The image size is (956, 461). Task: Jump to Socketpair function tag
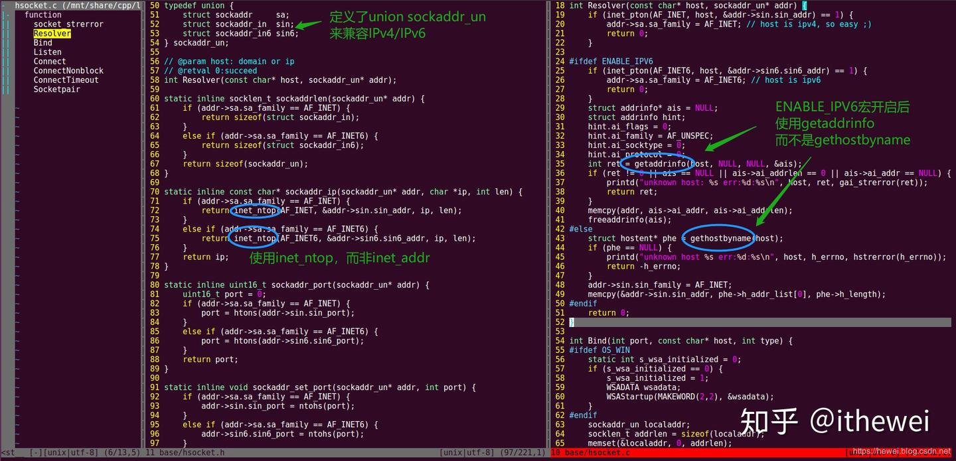[x=56, y=89]
